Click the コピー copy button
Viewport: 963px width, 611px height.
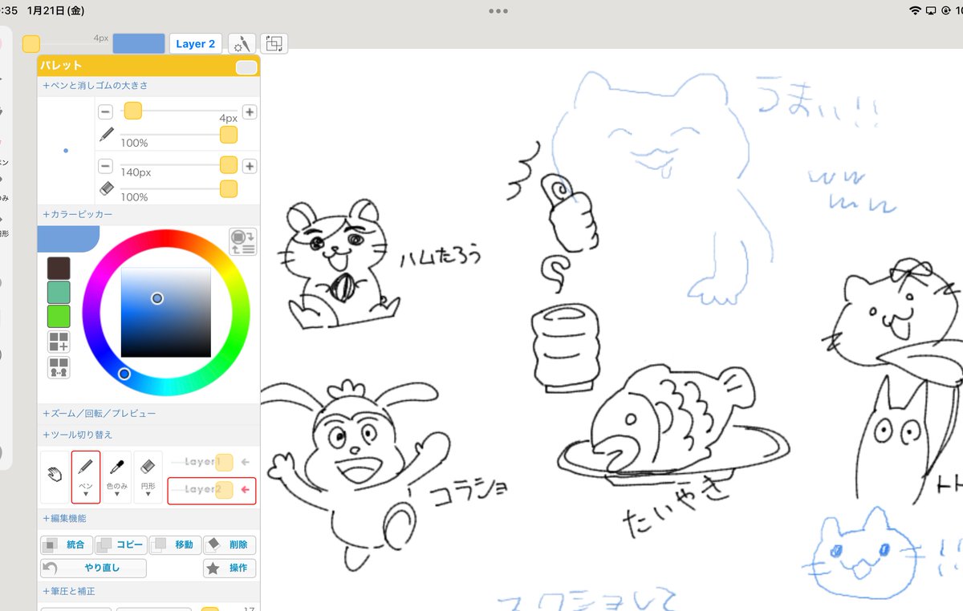[121, 545]
